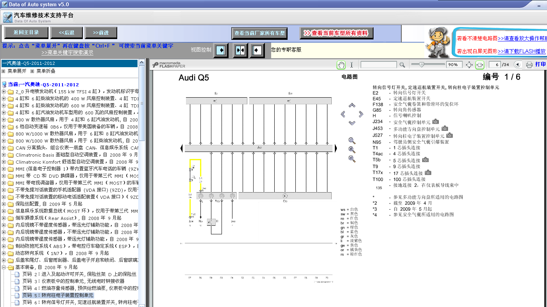Click the computer icon beside 当前:一汽奥迪
Screen dimensions: 547x307
click(x=5, y=84)
